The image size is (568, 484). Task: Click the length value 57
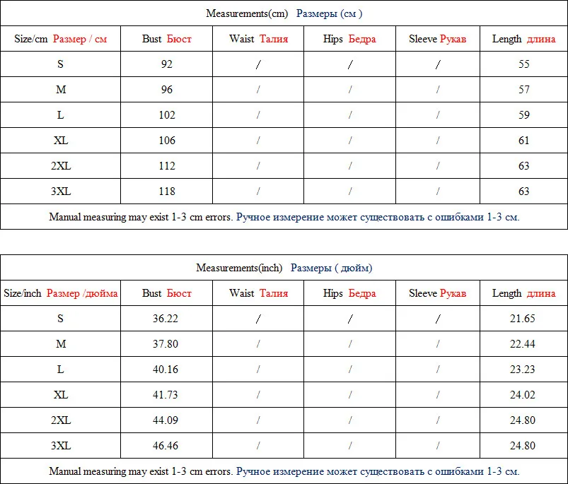click(x=524, y=89)
